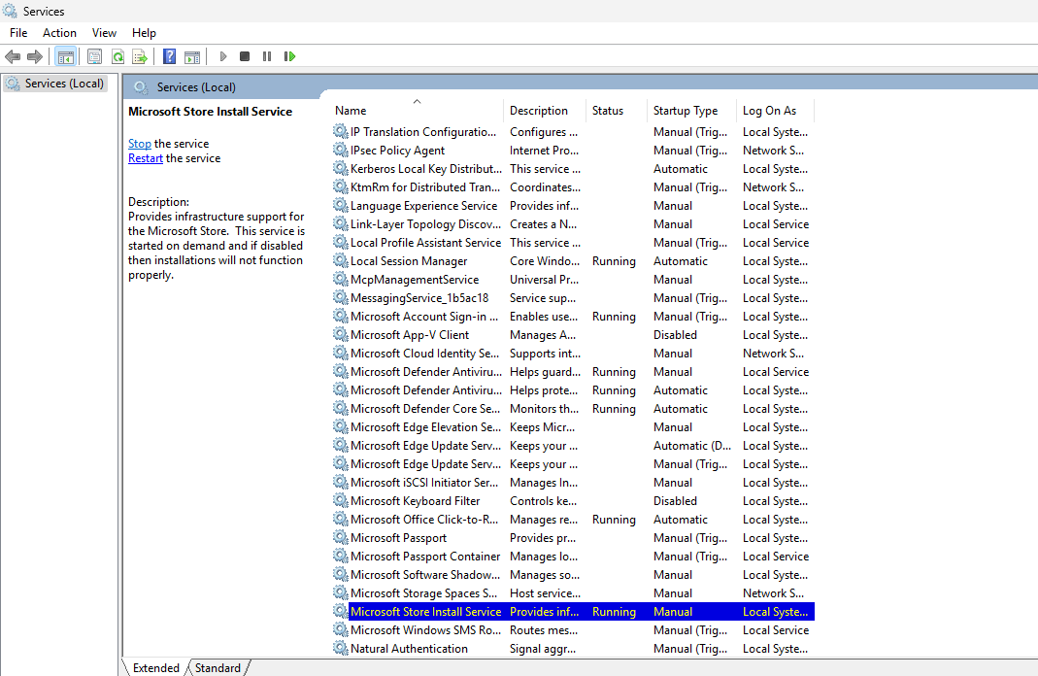Click the Restart the service link
The width and height of the screenshot is (1038, 676).
[x=146, y=158]
